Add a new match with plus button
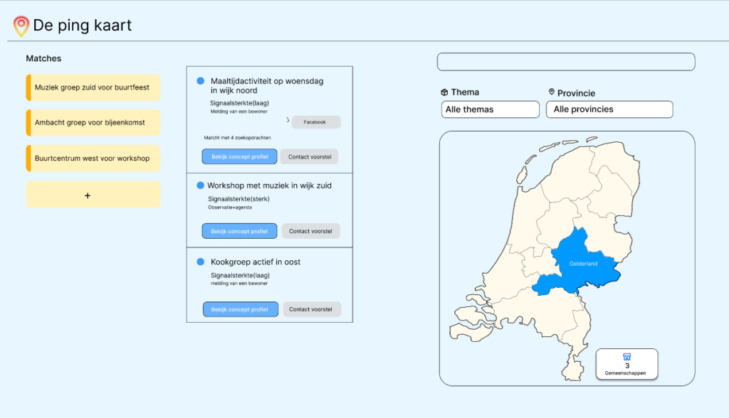Image resolution: width=729 pixels, height=418 pixels. [88, 195]
